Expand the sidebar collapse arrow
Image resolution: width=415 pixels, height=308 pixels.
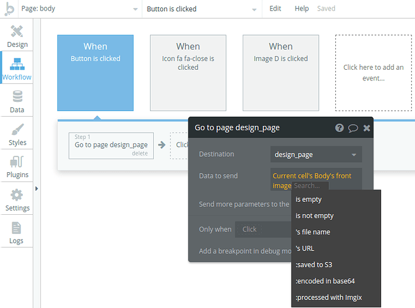(36, 189)
